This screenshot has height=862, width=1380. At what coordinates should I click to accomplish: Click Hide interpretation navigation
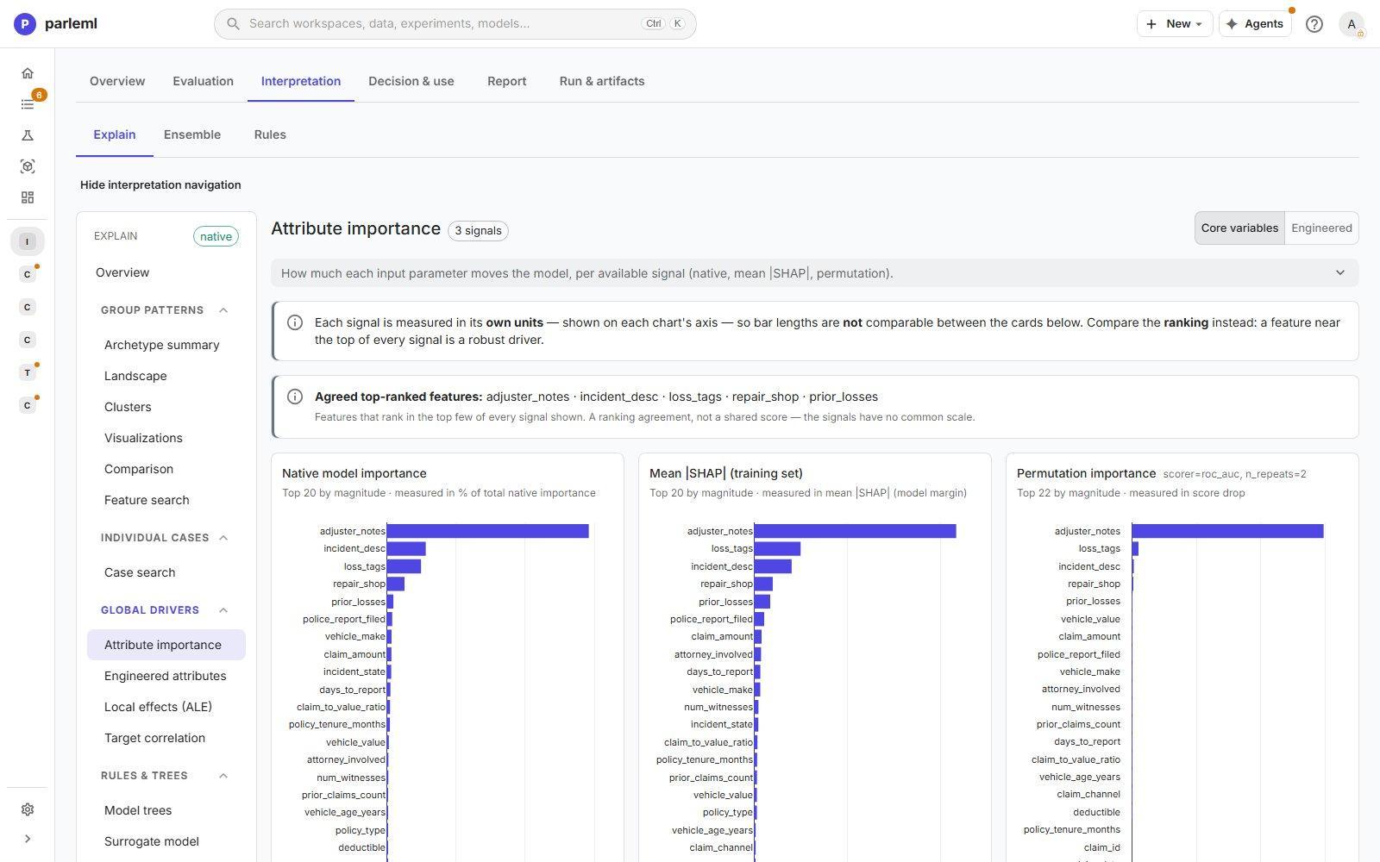coord(160,184)
